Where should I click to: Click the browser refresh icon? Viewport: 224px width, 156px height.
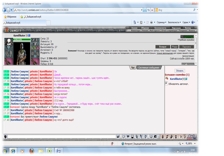pos(149,10)
